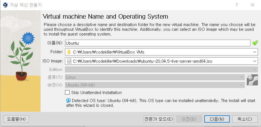
Task: Click the name field containing Ubuntu
Action: (x=158, y=43)
